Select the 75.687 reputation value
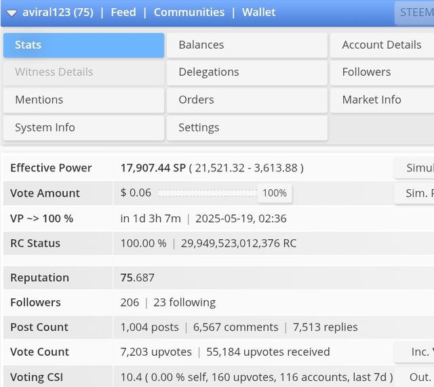The width and height of the screenshot is (434, 387). click(137, 278)
